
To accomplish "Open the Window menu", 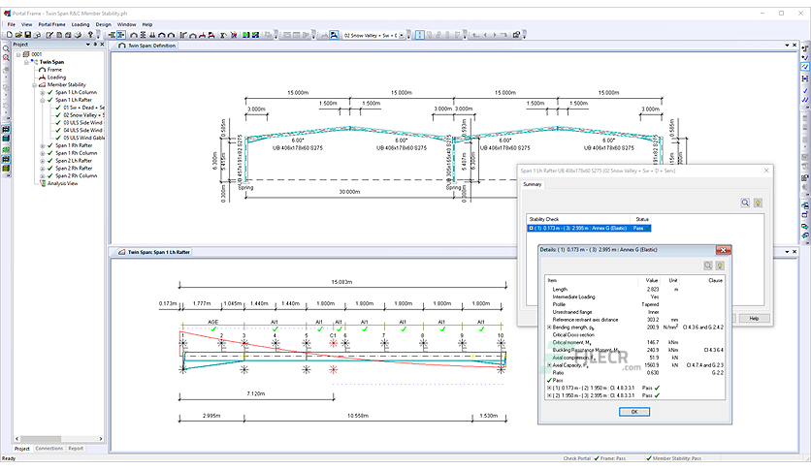I will tap(126, 24).
